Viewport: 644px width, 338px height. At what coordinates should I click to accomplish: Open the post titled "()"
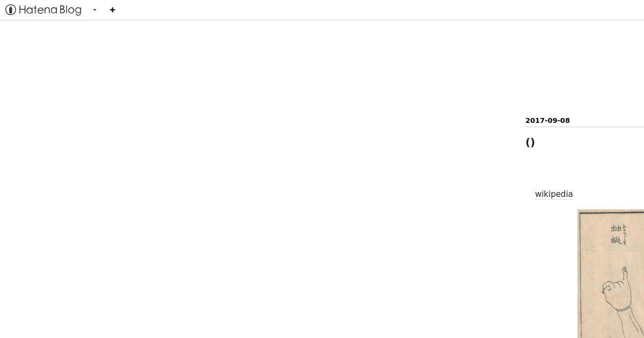coord(530,142)
